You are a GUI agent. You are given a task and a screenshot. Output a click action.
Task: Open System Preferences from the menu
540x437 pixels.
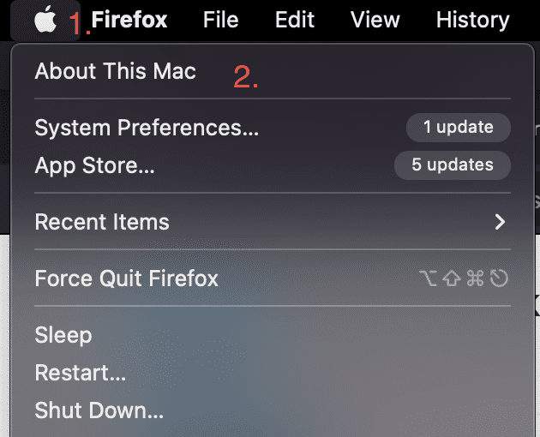coord(147,128)
